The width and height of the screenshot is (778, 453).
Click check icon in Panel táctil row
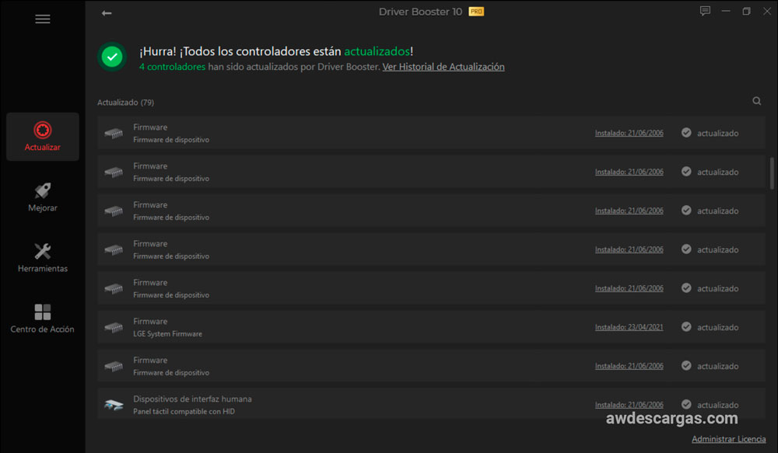pos(686,404)
